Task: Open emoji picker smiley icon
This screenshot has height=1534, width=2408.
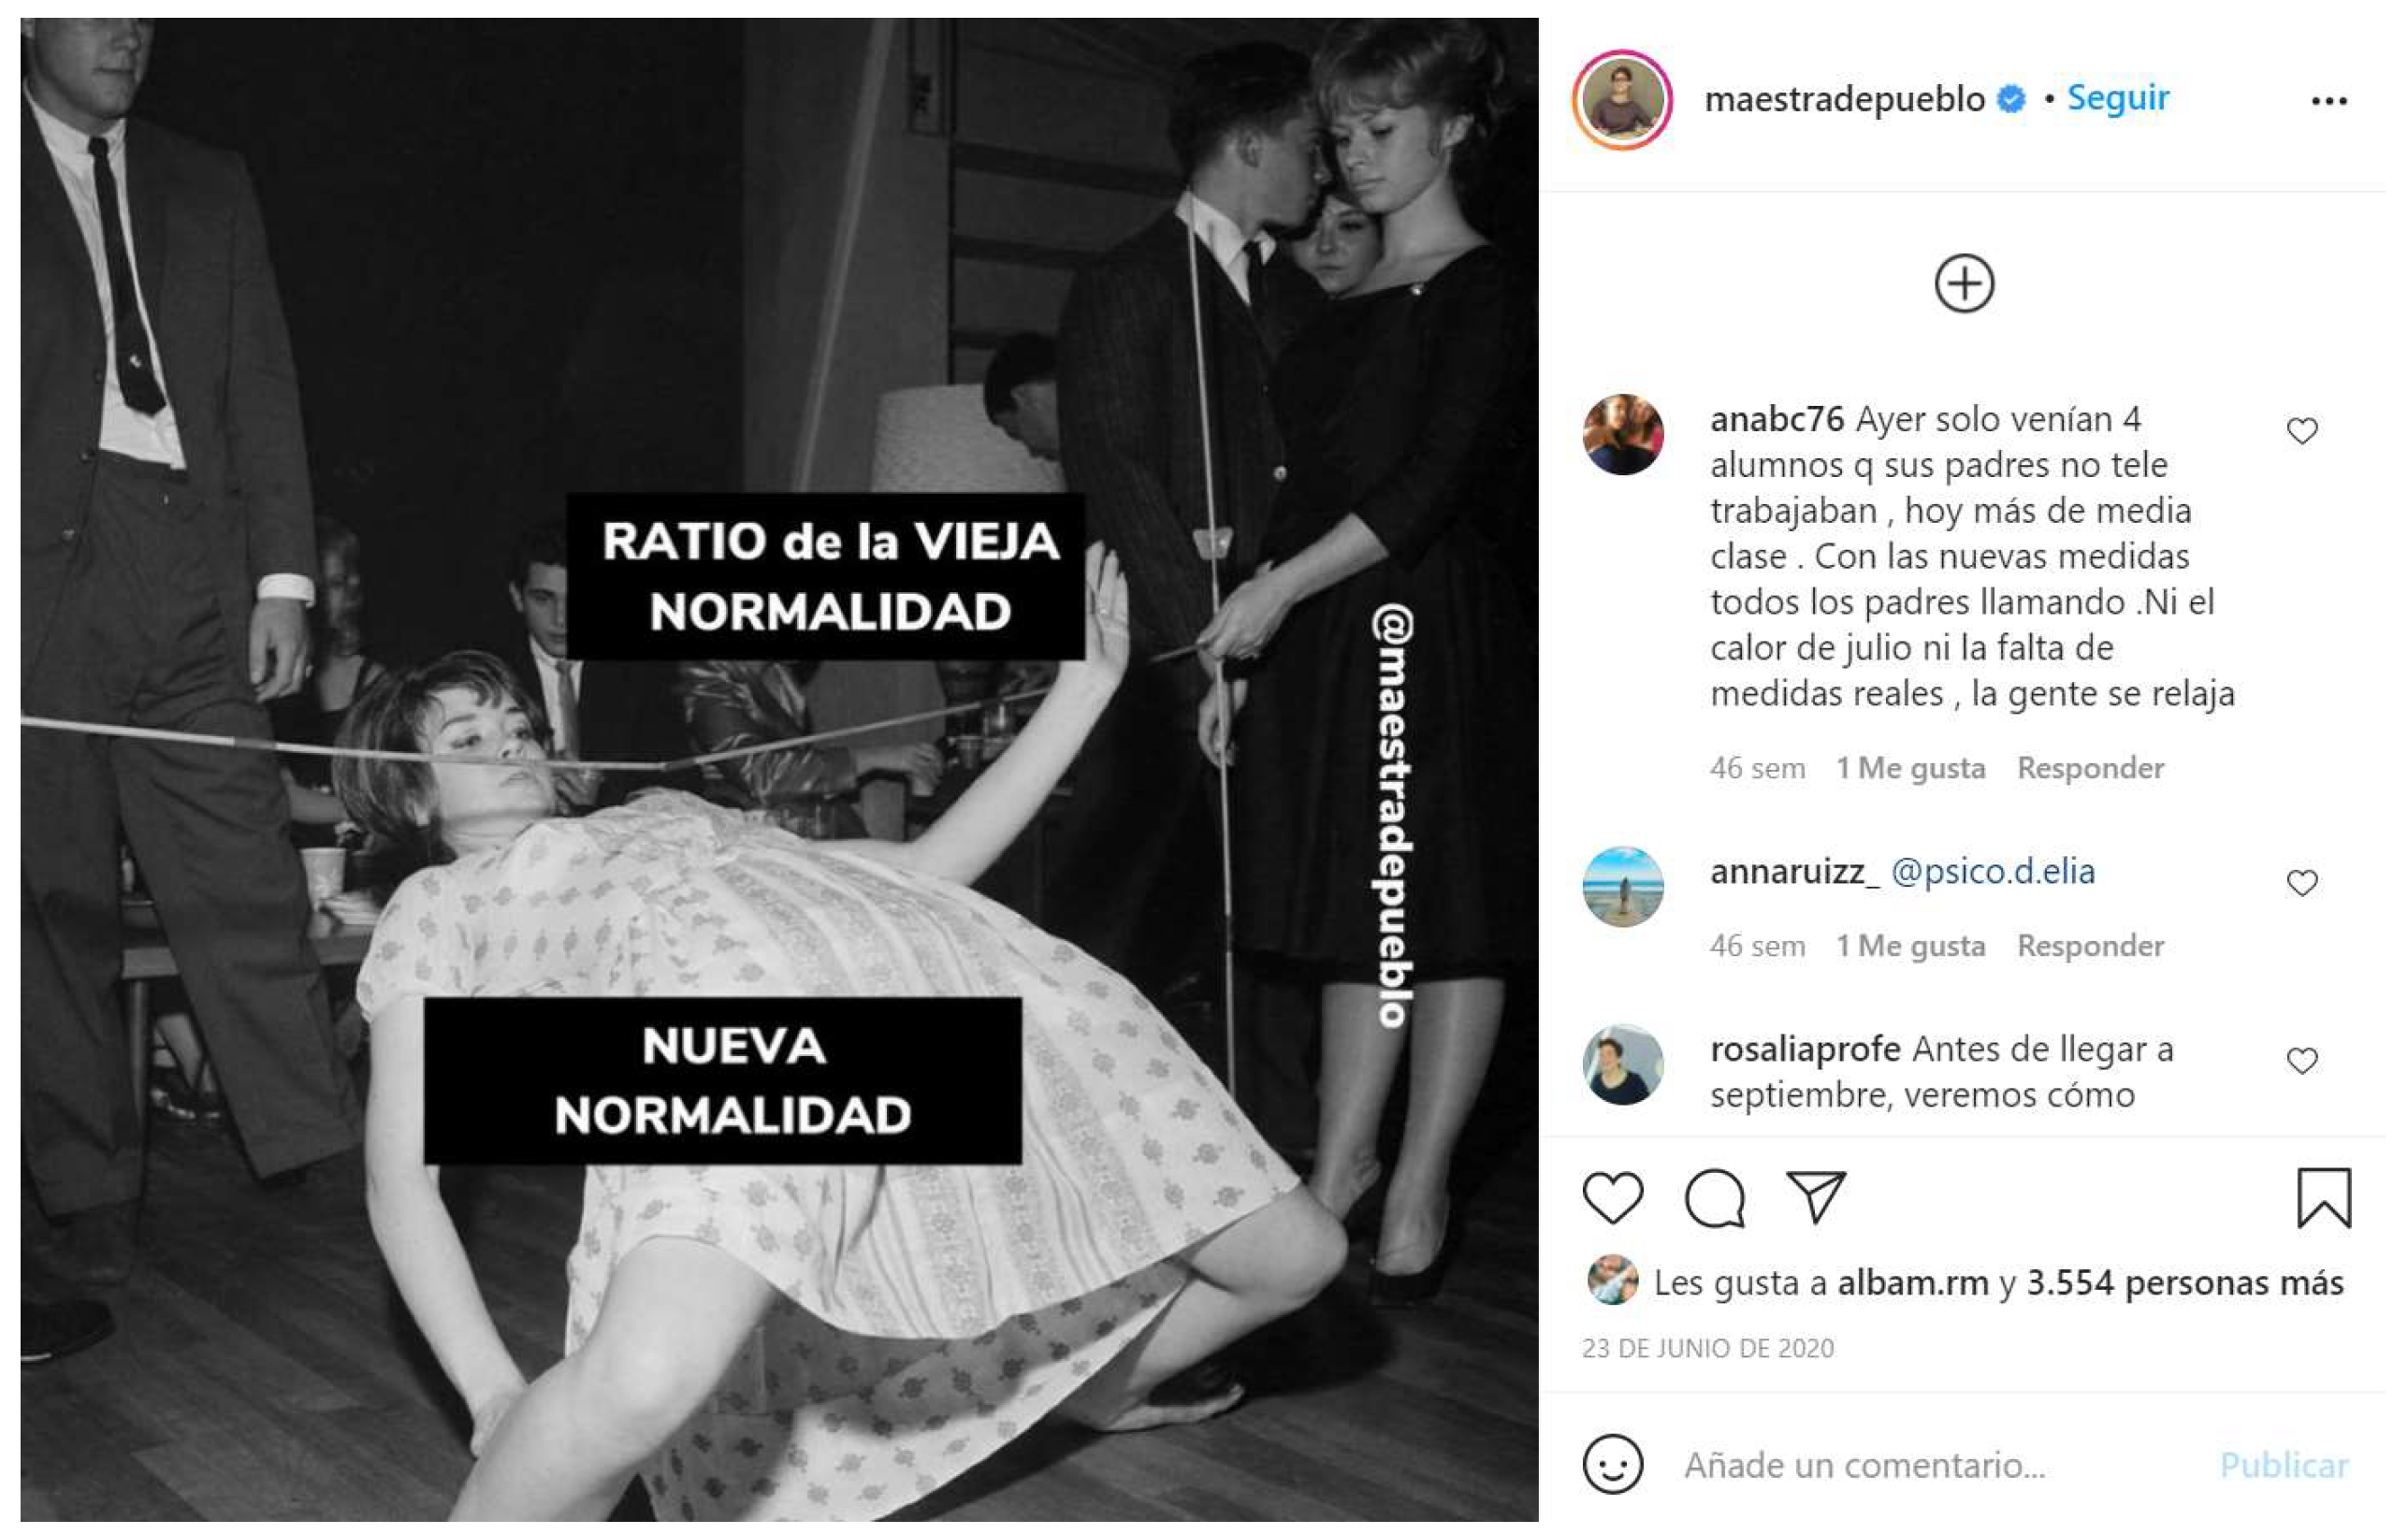Action: 1612,1464
